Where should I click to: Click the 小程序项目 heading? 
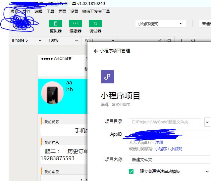point(120,96)
